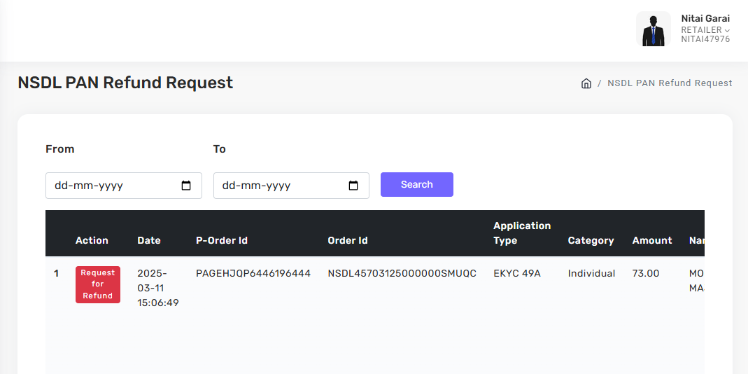The width and height of the screenshot is (748, 374).
Task: Click the user profile avatar image
Action: (653, 29)
